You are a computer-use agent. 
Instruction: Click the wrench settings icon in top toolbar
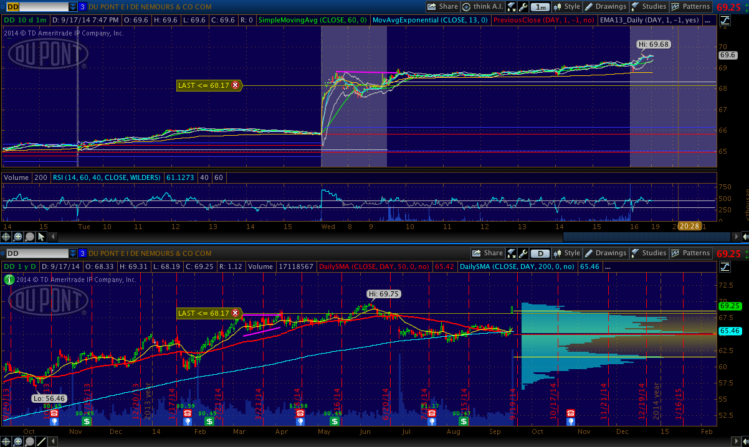click(523, 7)
